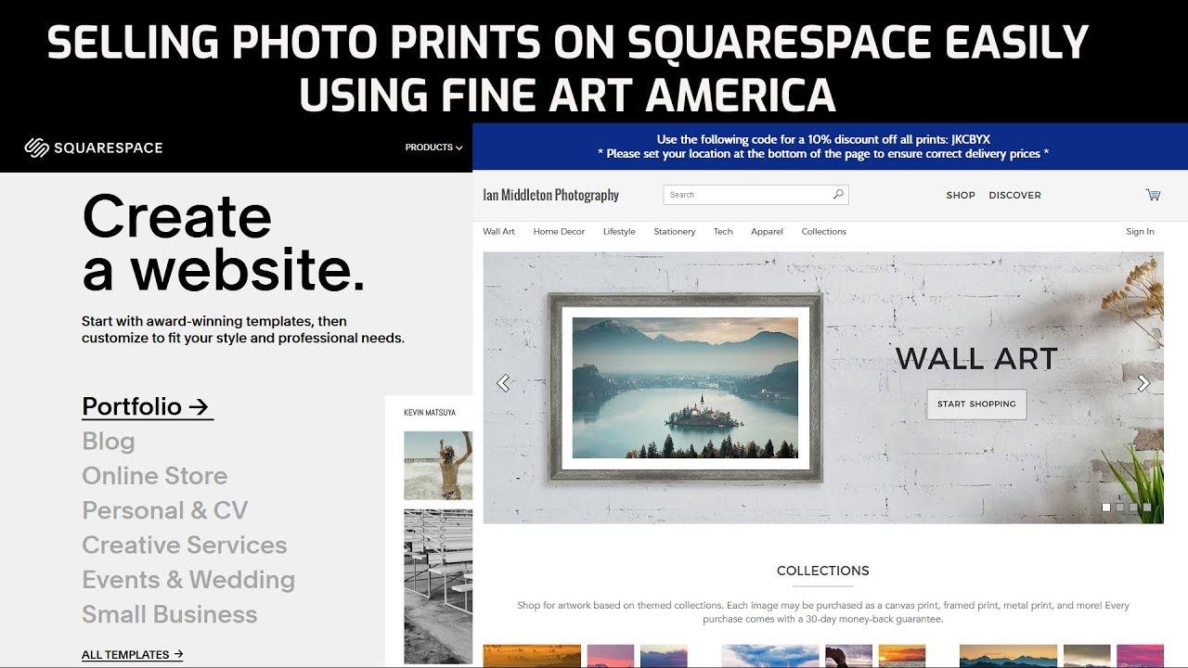Click the Ian Middleton Photography logo
The image size is (1188, 668).
point(551,195)
